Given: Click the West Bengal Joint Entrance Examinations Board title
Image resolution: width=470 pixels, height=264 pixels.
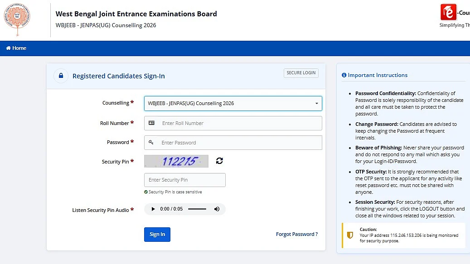Looking at the screenshot, I should click(136, 14).
